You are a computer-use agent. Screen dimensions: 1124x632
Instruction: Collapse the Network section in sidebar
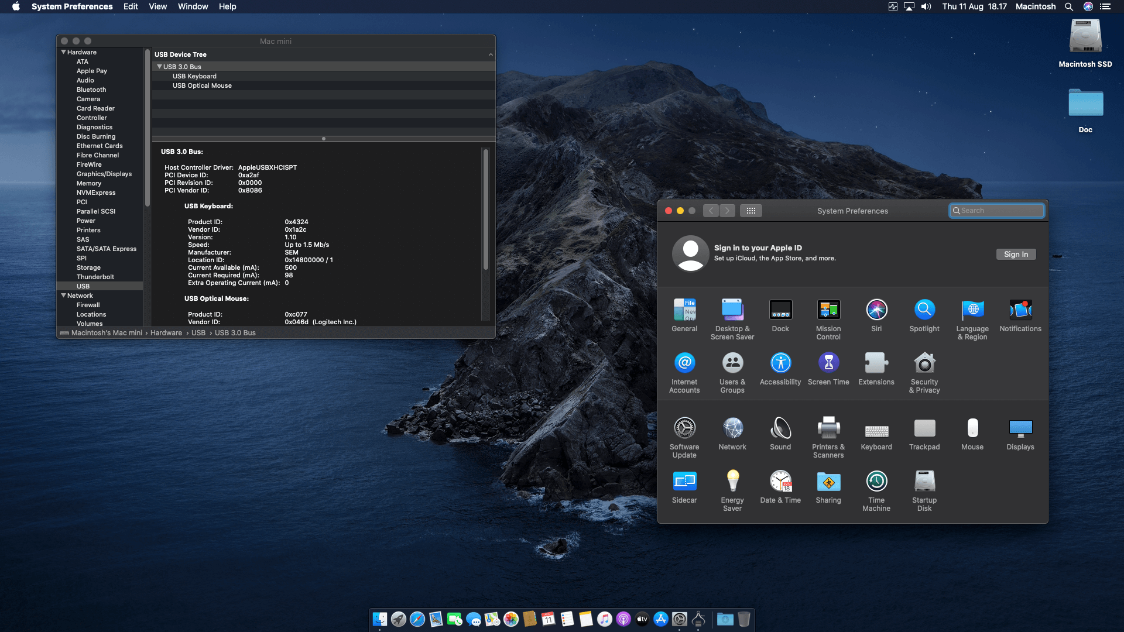63,296
